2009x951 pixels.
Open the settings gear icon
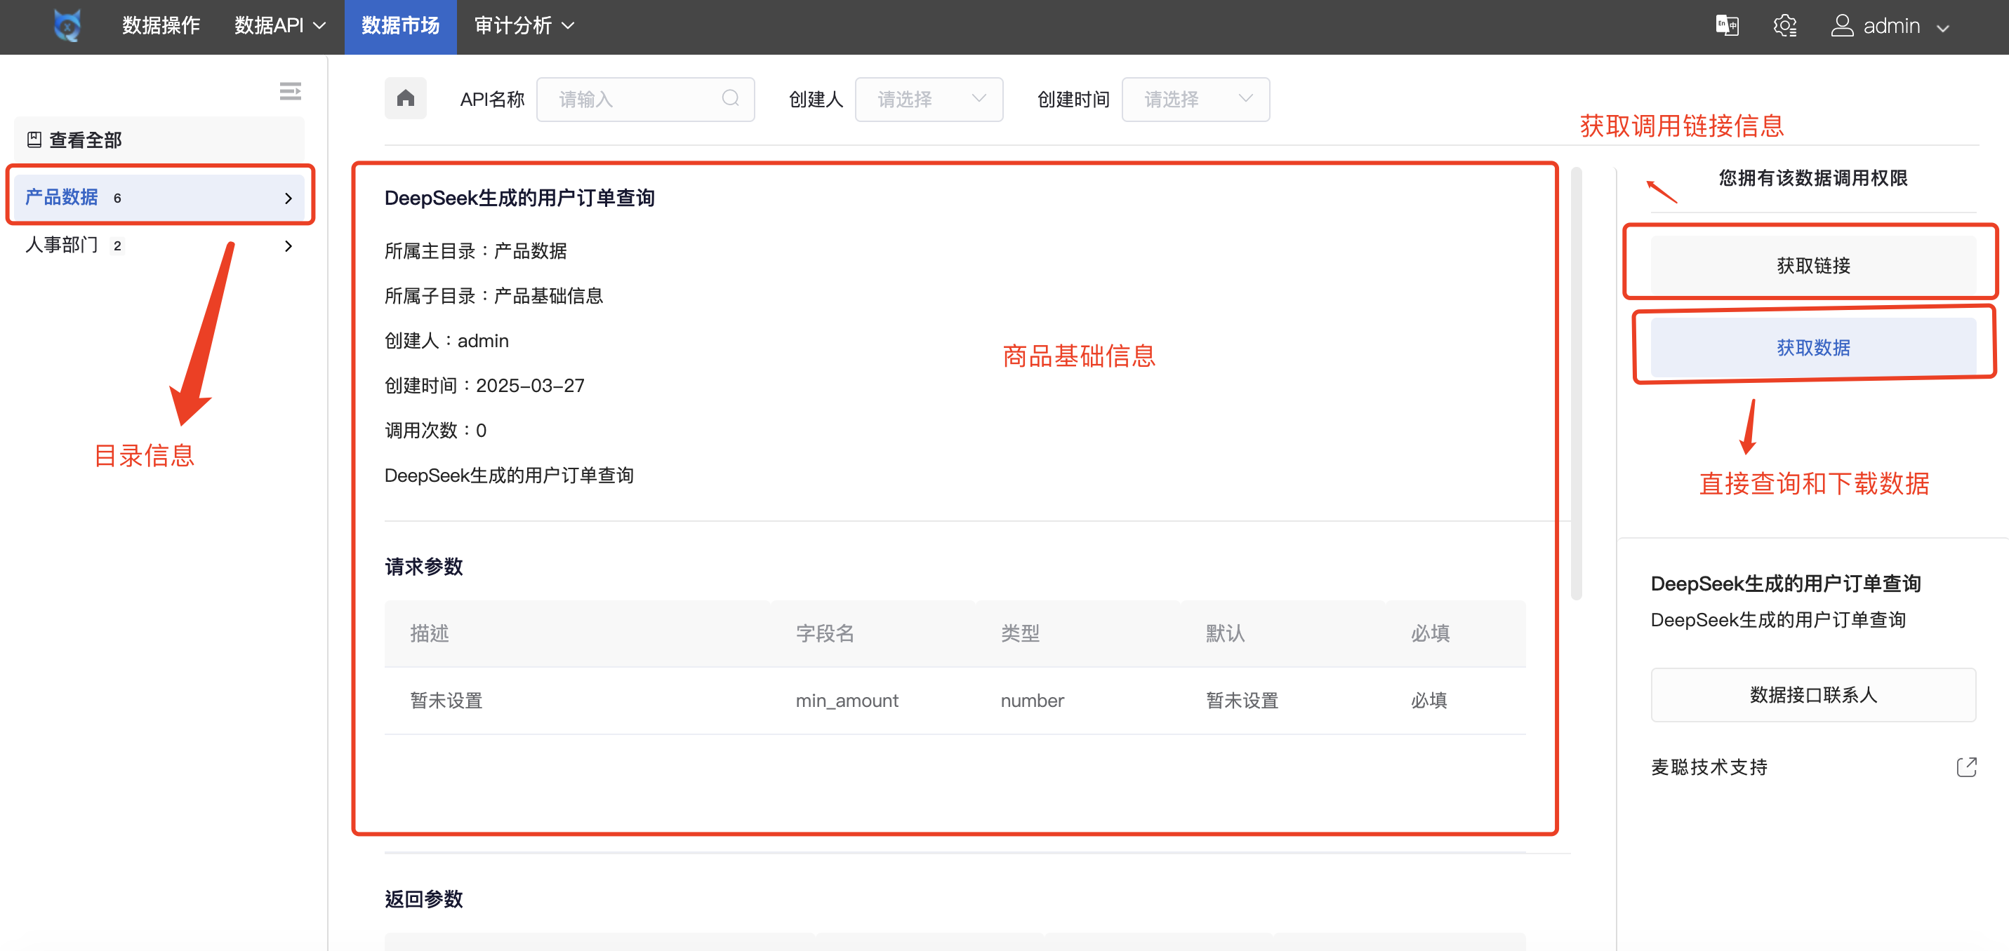(1784, 26)
